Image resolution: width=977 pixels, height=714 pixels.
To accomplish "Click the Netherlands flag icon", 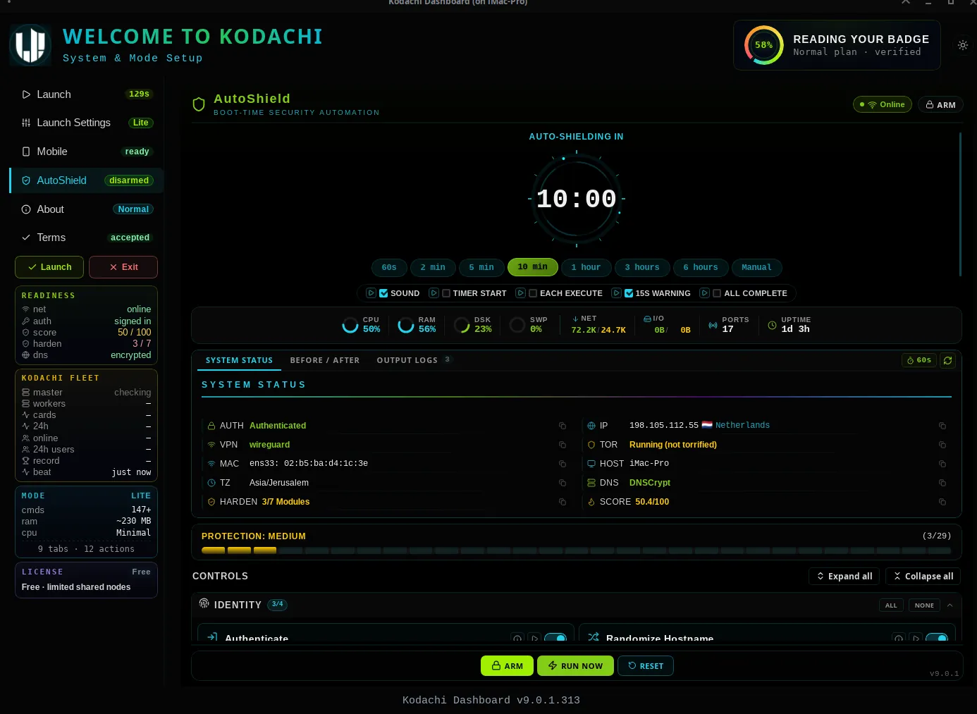I will (x=707, y=425).
